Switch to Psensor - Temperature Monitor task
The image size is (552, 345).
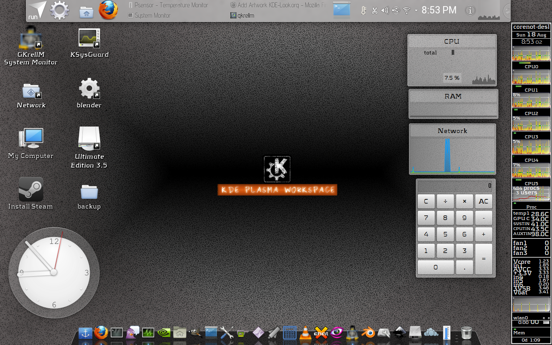[x=168, y=5]
